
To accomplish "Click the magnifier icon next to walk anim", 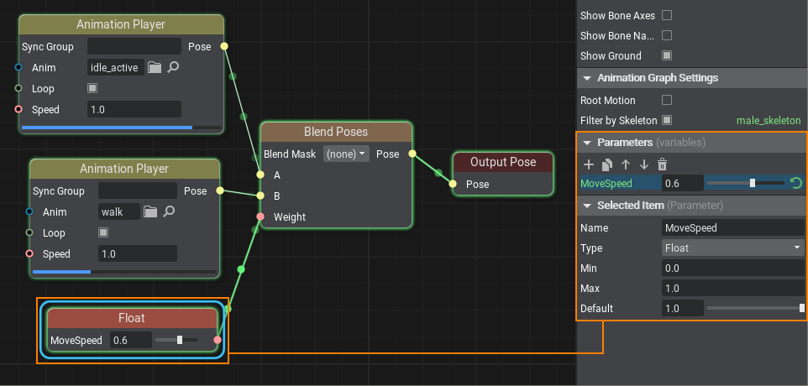I will [x=169, y=211].
